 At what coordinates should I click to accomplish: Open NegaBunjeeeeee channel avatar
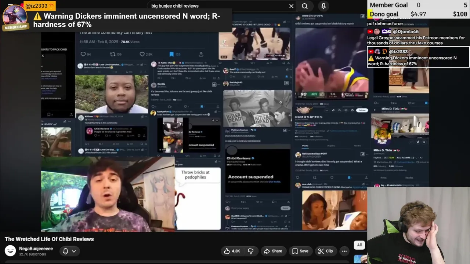(x=10, y=251)
